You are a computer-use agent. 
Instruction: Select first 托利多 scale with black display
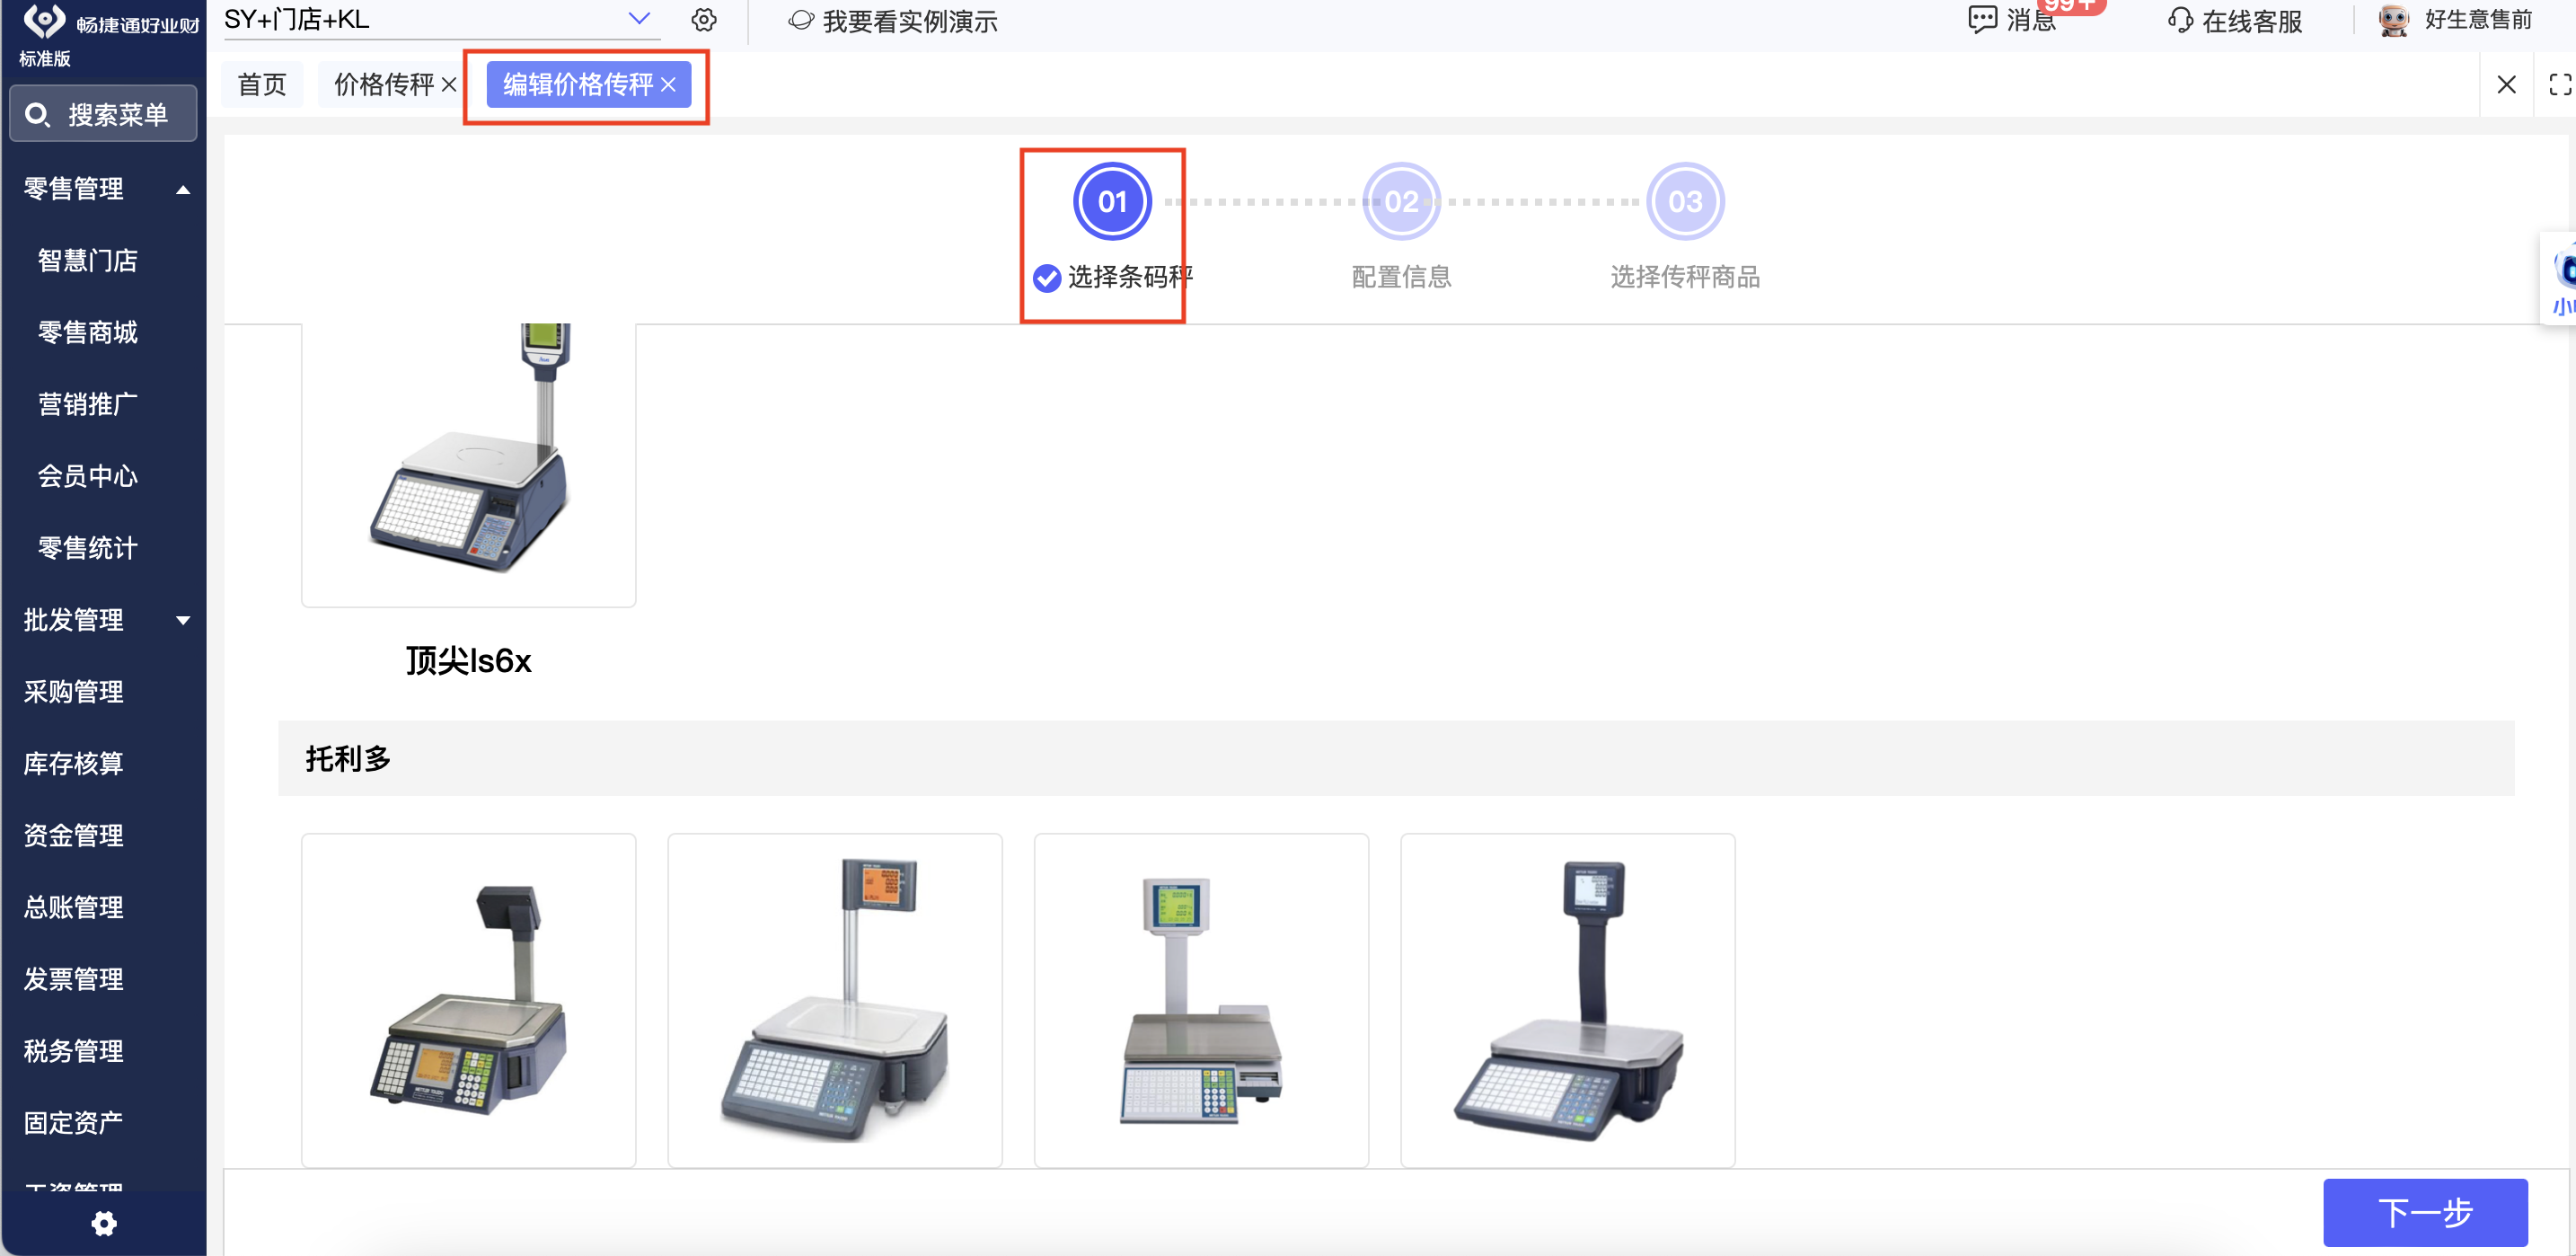468,1000
